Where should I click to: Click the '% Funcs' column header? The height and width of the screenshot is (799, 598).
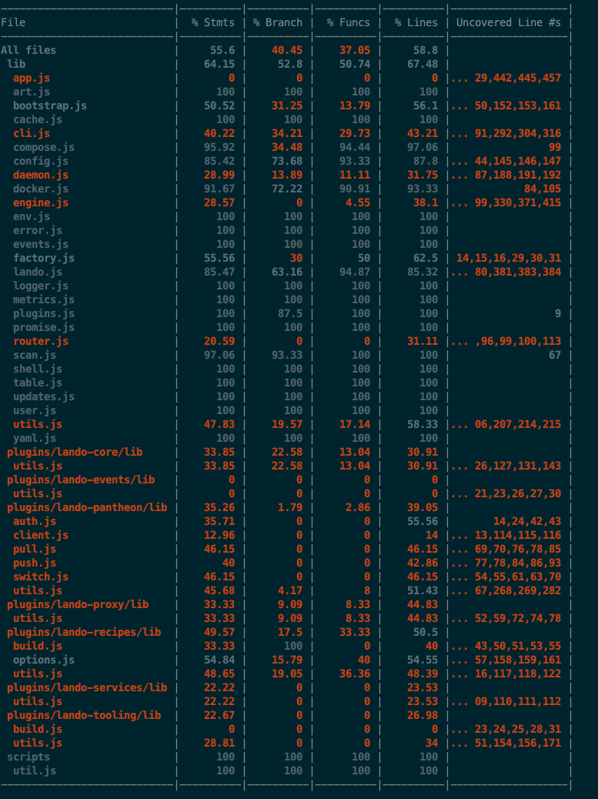click(x=349, y=22)
